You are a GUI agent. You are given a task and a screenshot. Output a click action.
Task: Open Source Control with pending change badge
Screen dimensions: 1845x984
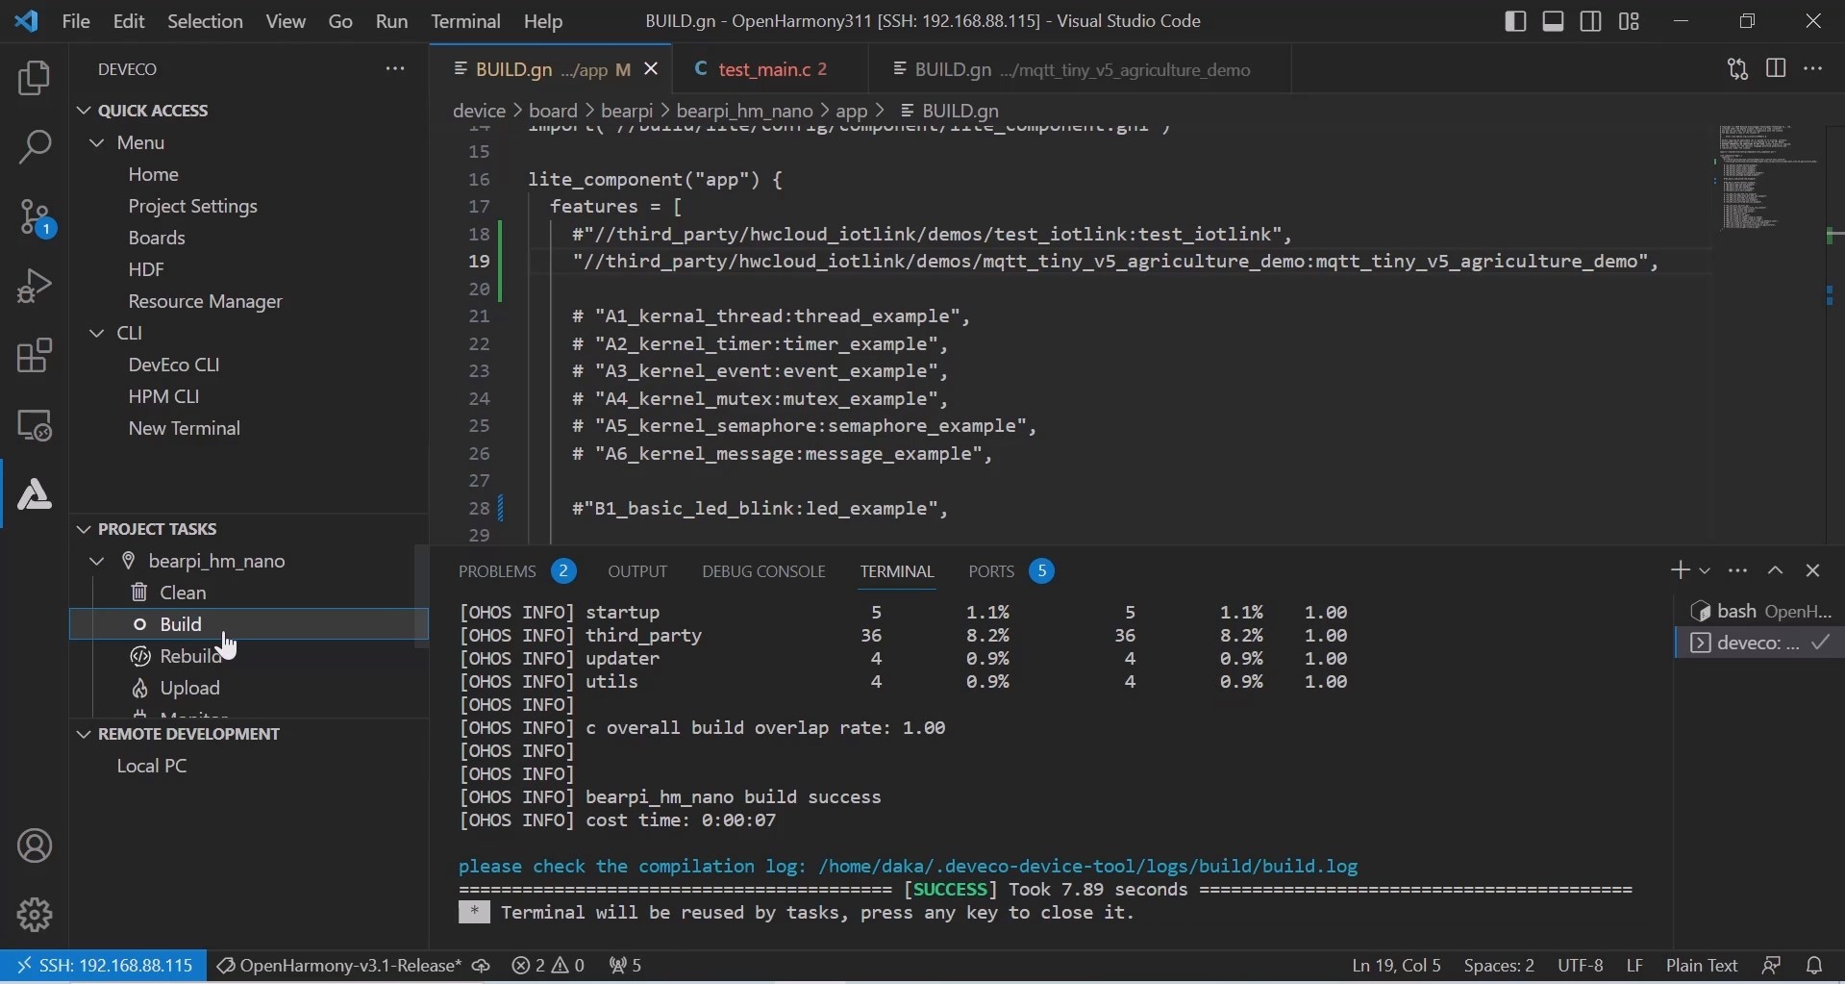(35, 218)
